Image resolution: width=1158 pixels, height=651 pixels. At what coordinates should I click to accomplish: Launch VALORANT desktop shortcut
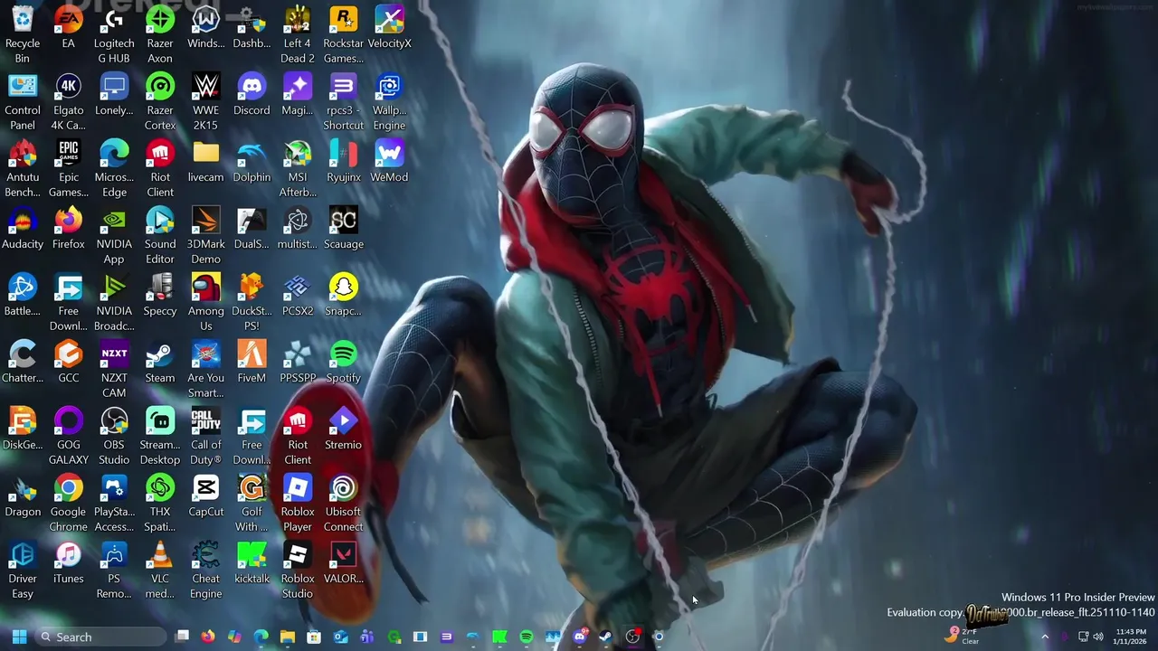coord(344,562)
